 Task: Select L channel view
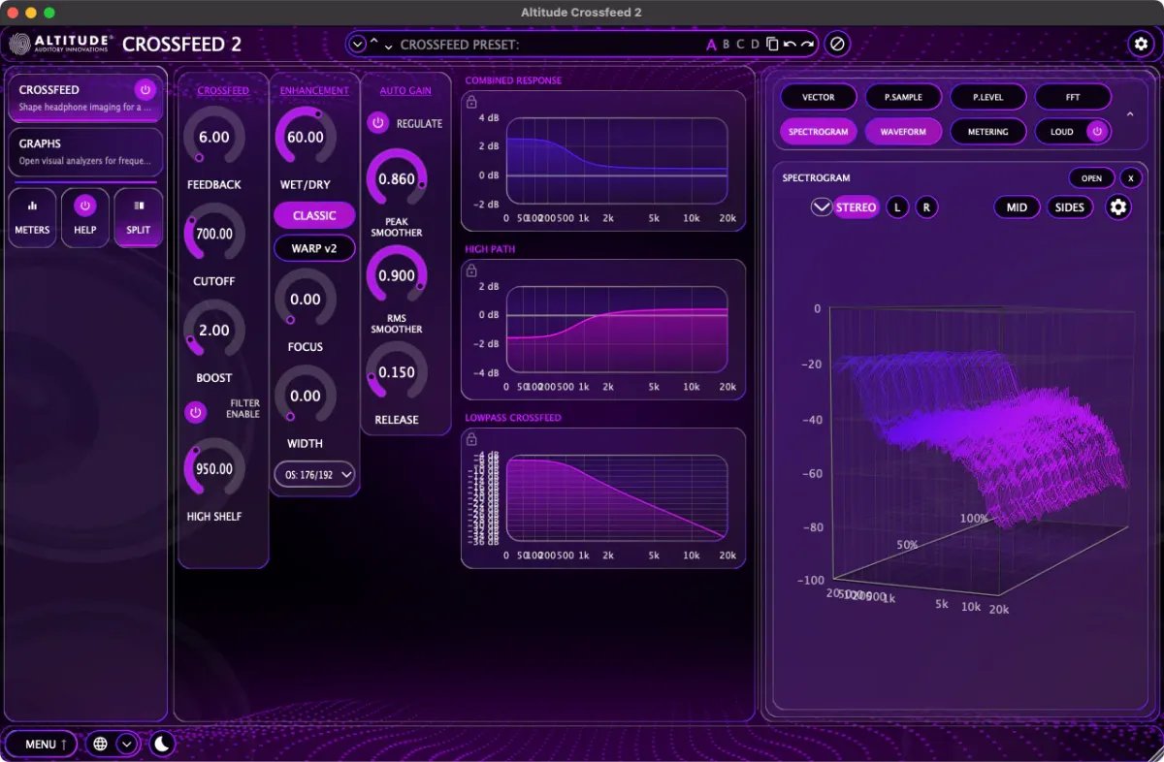[x=897, y=206]
